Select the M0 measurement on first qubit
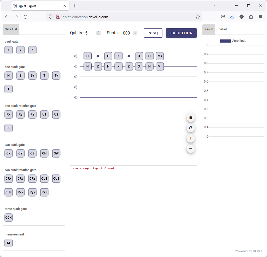Screen dimensions: 267x257 (160, 56)
